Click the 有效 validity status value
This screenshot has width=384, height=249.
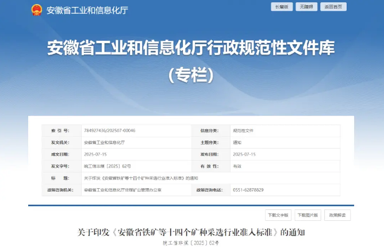coord(237,166)
